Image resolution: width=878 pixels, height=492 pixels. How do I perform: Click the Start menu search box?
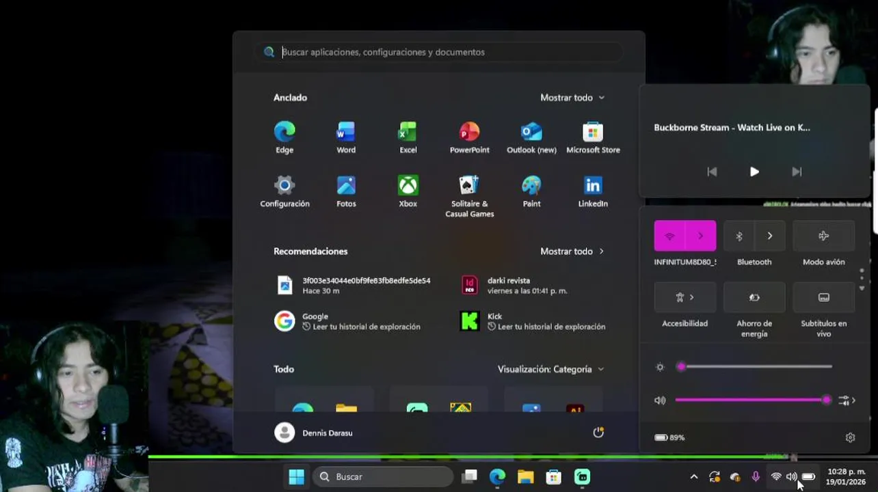pyautogui.click(x=439, y=52)
